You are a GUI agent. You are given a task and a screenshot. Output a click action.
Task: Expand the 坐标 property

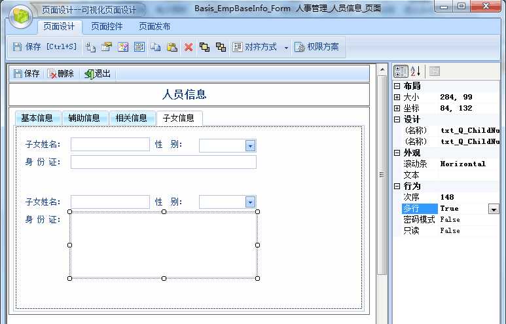[397, 108]
